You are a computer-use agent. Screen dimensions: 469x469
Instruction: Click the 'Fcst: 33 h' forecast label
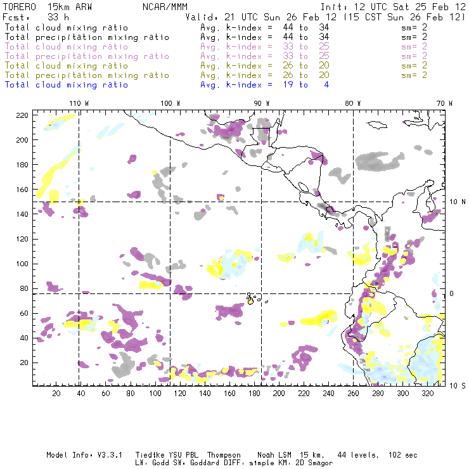coord(36,17)
